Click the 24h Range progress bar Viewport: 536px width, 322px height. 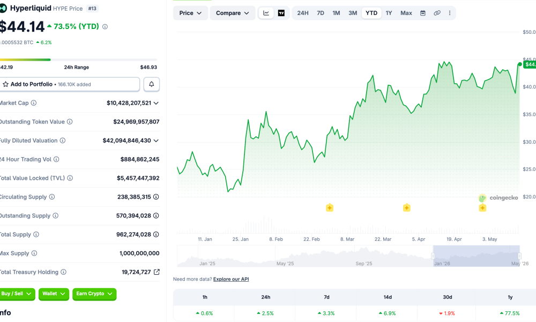78,60
